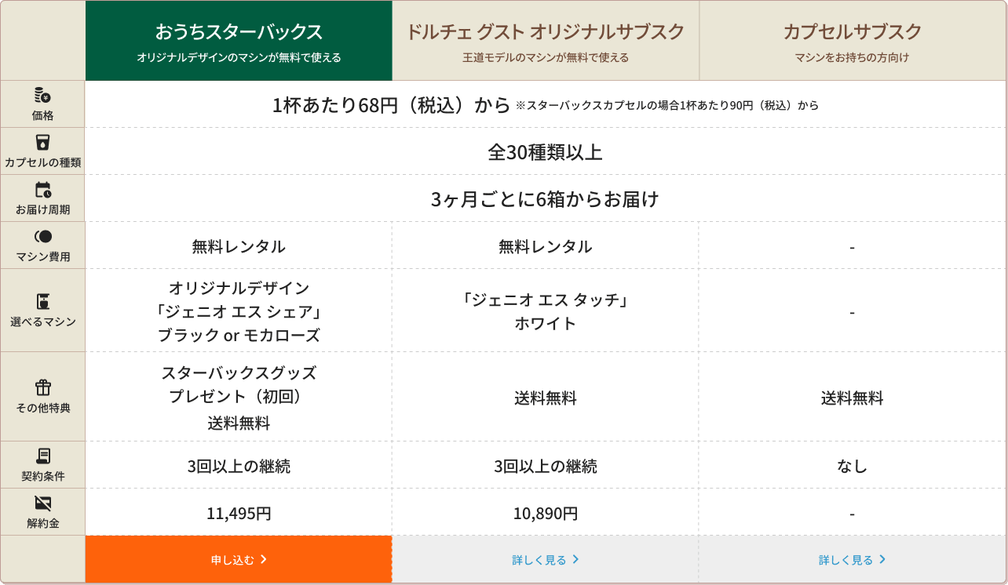Screen dimensions: 1008x585
Task: Click 3回以上の継続 in the おうちスターバックス column
Action: pos(239,467)
